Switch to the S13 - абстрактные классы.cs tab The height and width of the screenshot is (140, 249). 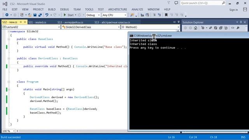112,23
